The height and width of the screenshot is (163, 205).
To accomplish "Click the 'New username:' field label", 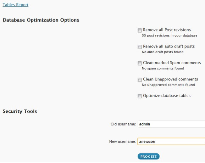I will tap(123, 141).
